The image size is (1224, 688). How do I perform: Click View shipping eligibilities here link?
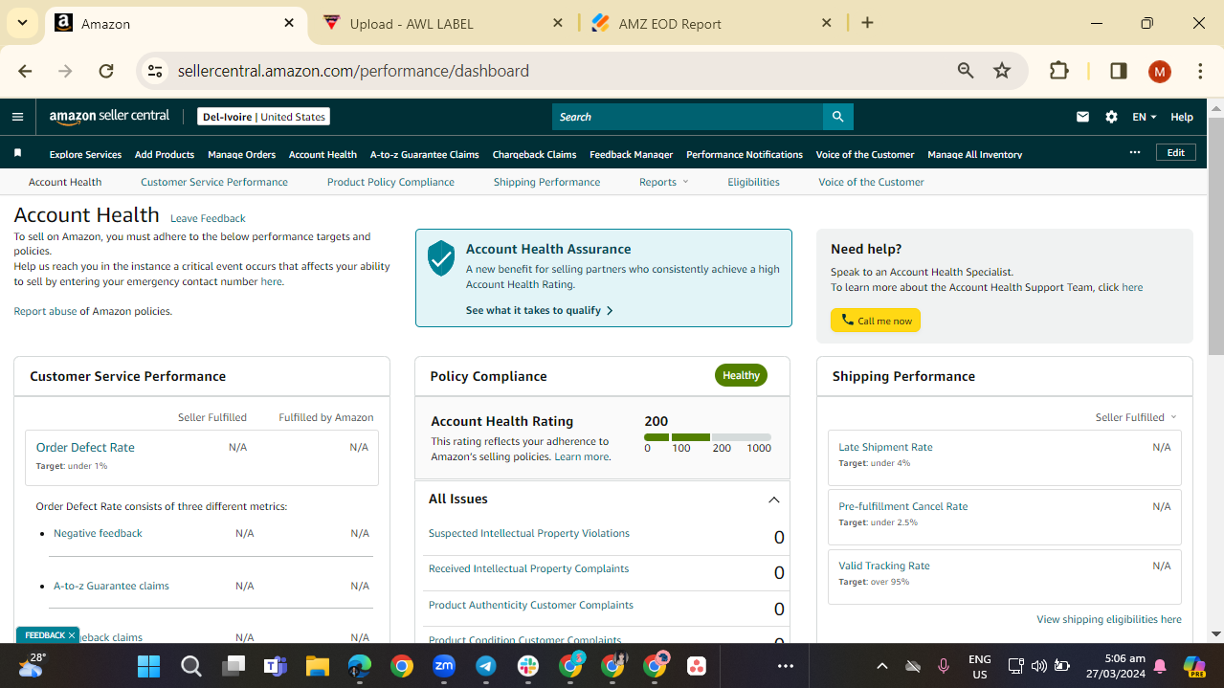coord(1109,619)
